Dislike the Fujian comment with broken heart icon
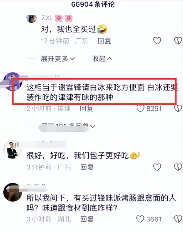183x232 pixels. [x=178, y=108]
